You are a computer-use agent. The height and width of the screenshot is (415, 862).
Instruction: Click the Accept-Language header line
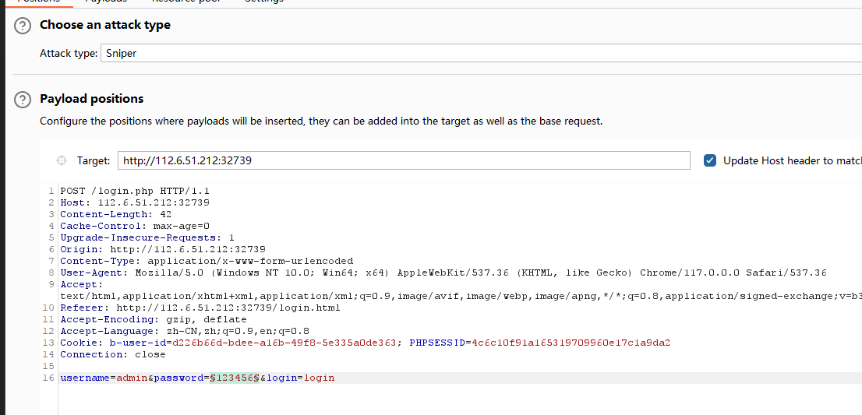click(x=185, y=331)
